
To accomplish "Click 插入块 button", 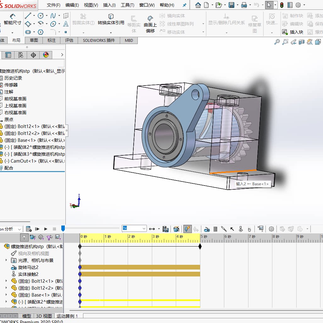I will coord(292,32).
